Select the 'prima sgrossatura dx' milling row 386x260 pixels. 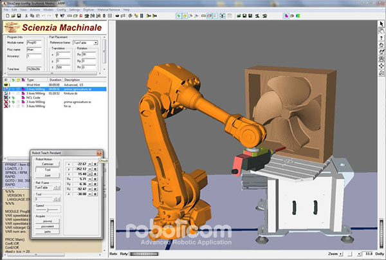[55, 89]
